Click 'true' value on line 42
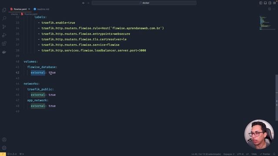This screenshot has width=278, height=156. point(52,72)
